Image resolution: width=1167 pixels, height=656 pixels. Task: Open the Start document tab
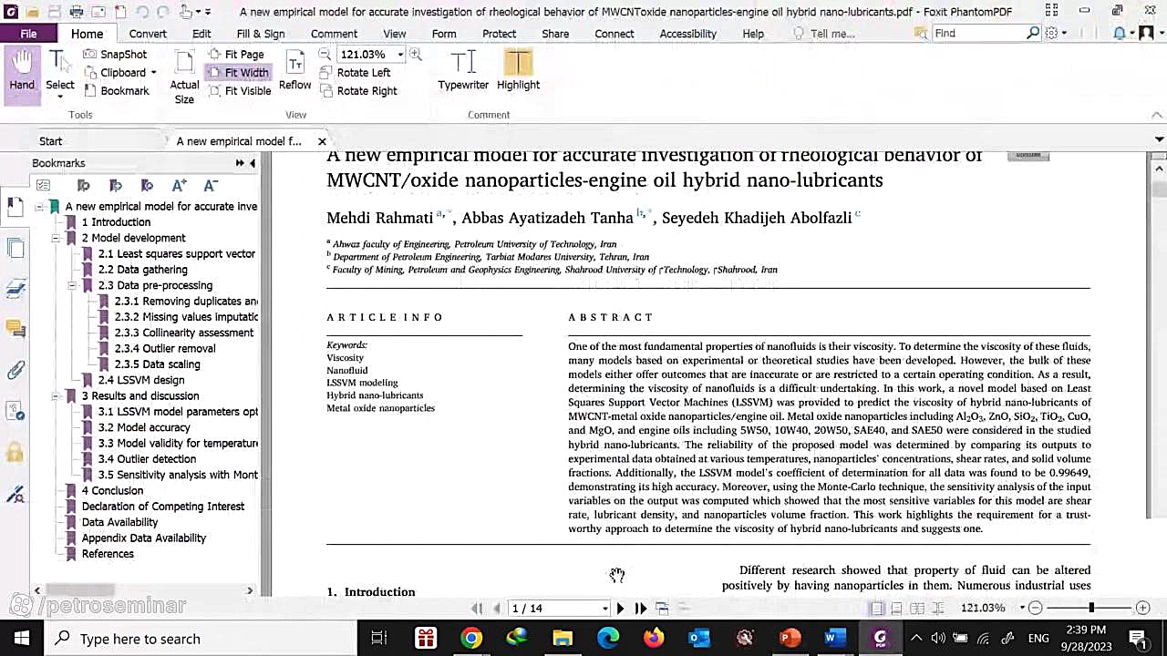pos(51,141)
